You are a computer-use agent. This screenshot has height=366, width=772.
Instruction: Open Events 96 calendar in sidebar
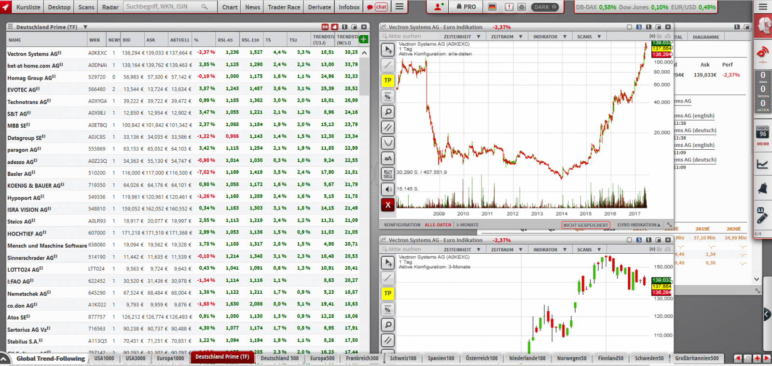[763, 133]
